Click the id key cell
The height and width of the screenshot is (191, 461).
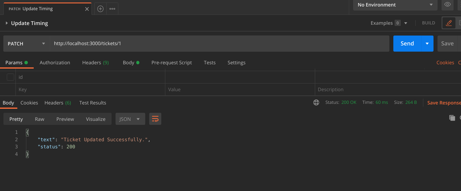tap(90, 77)
